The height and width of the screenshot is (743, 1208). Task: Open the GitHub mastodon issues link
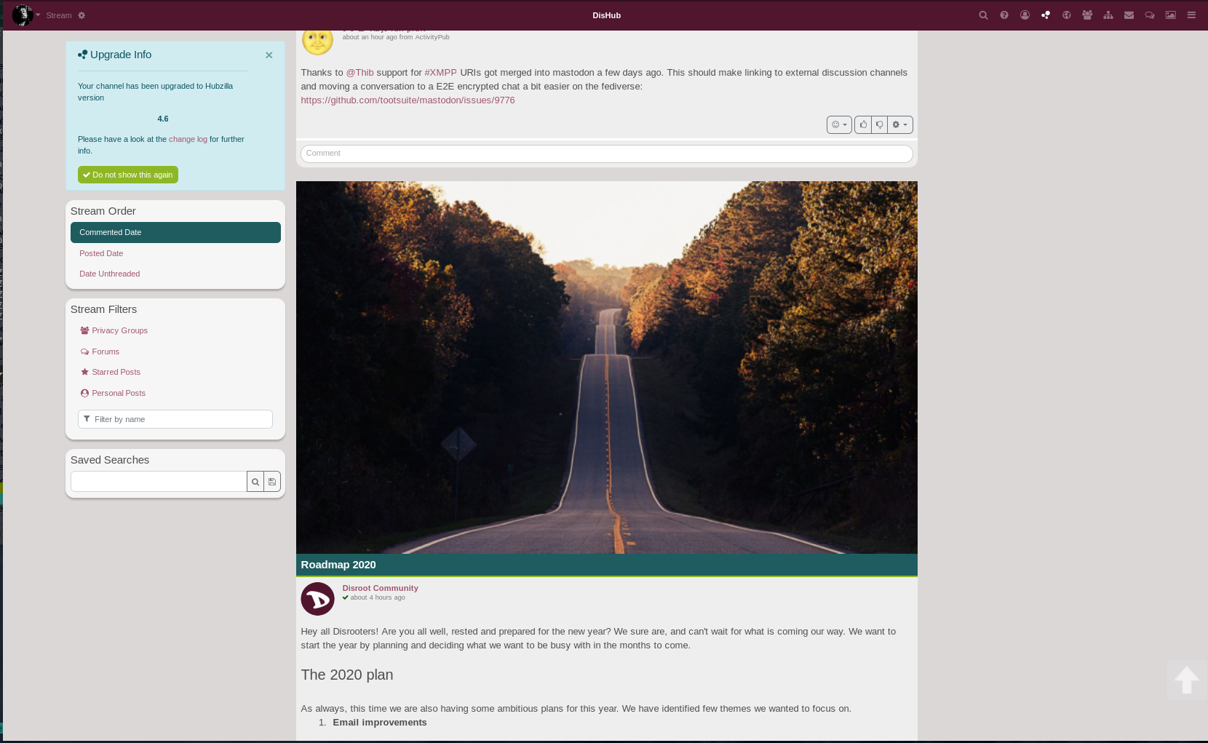[408, 100]
